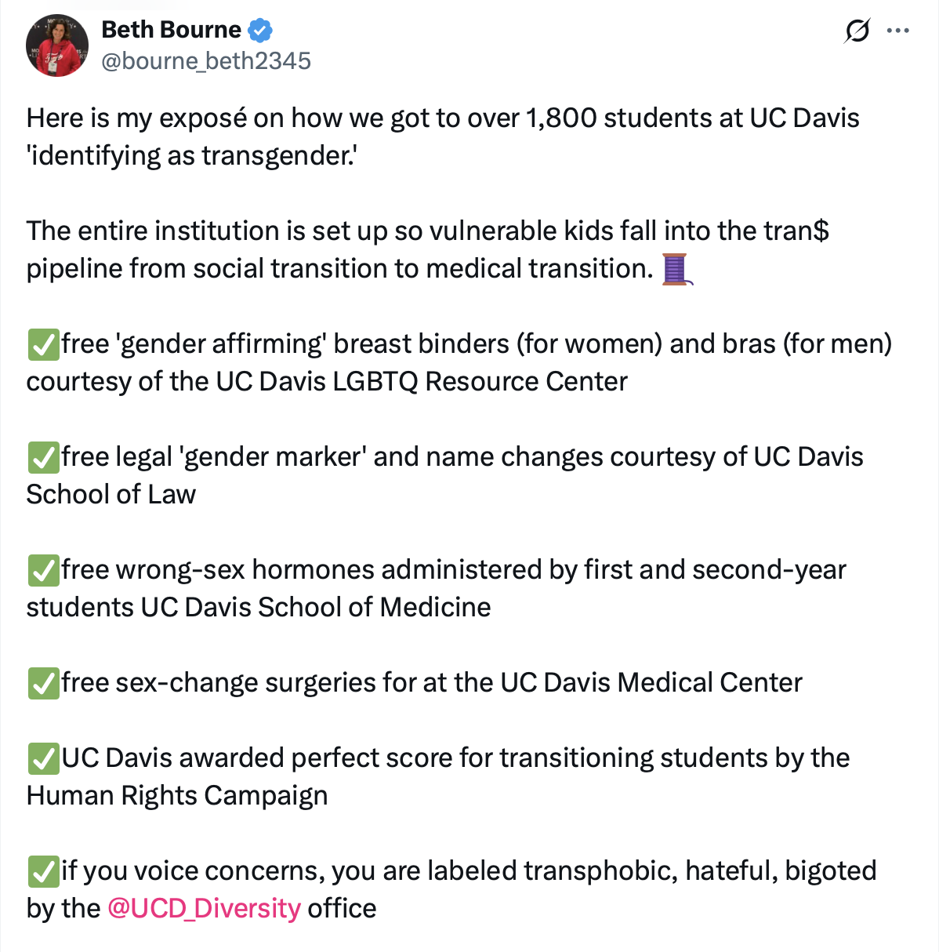The height and width of the screenshot is (952, 939).
Task: Open Beth Bourne display name link
Action: point(171,30)
